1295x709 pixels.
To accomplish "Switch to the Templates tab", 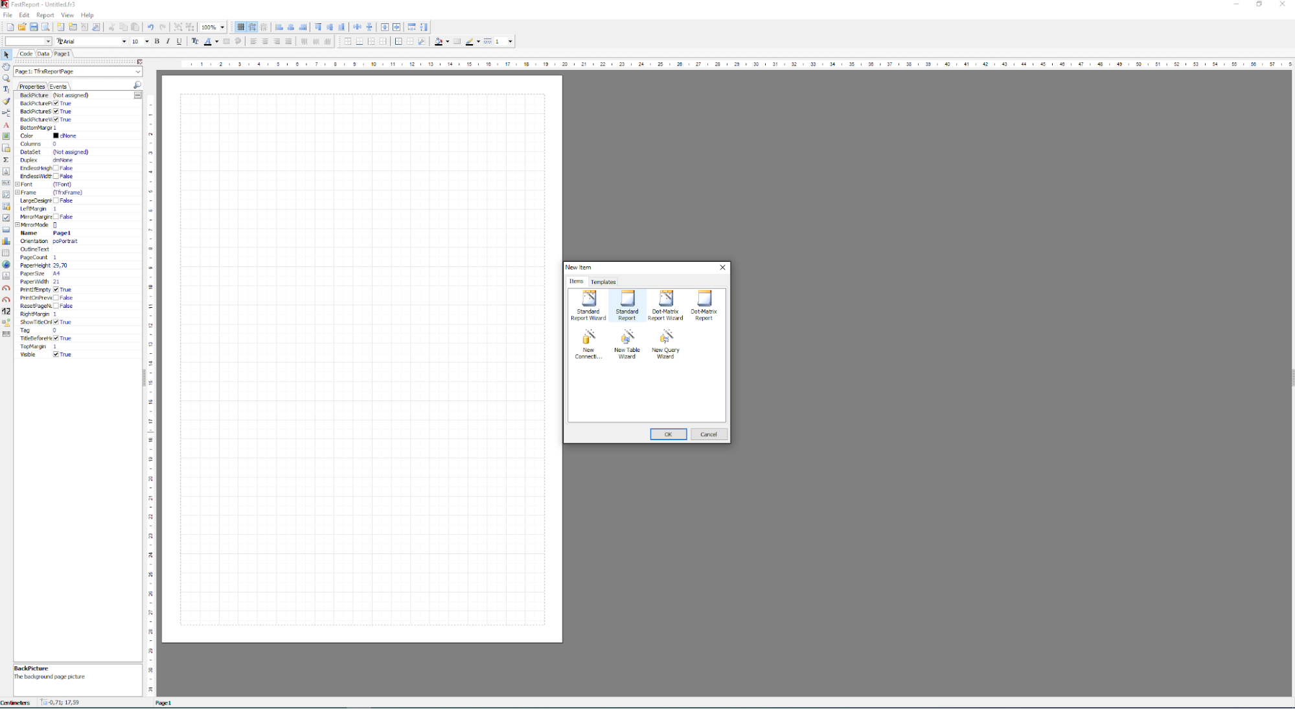I will (603, 281).
